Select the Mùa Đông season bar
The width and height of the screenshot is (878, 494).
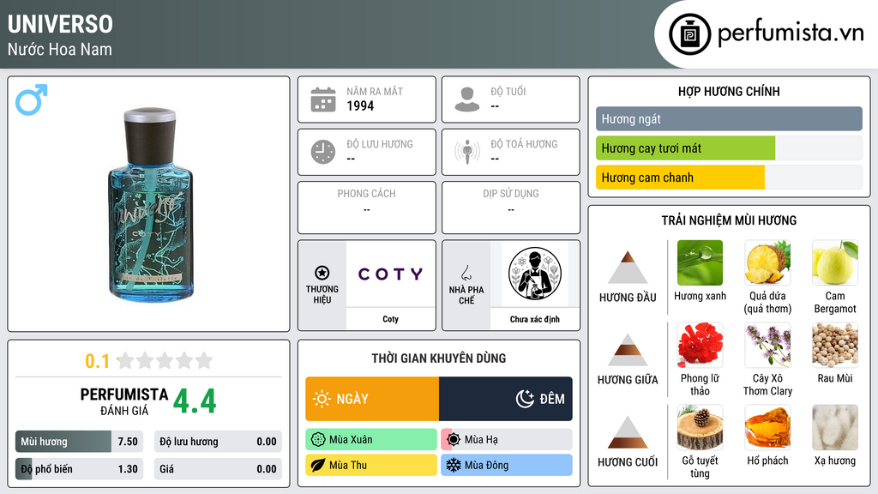507,465
